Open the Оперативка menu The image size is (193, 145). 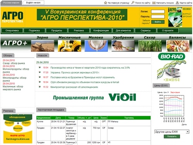[12, 31]
